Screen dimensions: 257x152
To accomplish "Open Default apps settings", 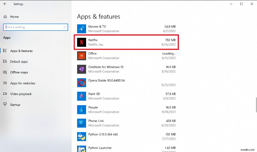I will coord(19,62).
